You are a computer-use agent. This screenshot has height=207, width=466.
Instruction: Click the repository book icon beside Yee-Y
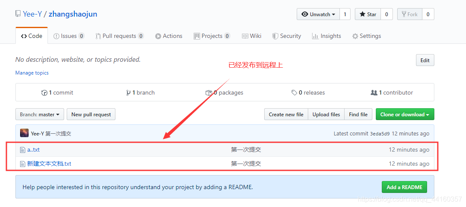click(x=18, y=14)
